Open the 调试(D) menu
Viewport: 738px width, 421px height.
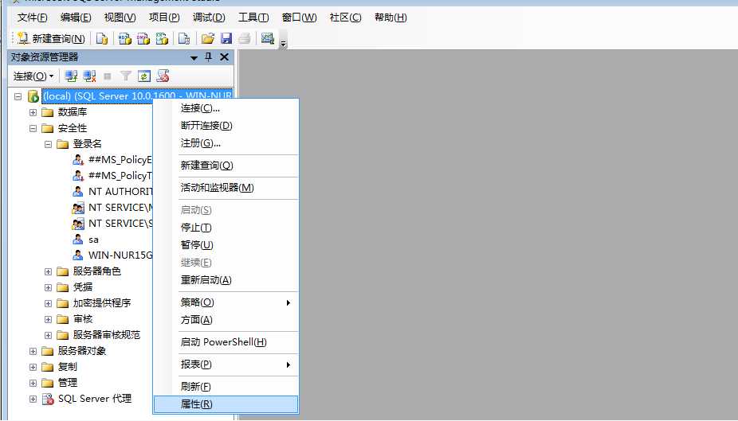click(209, 18)
